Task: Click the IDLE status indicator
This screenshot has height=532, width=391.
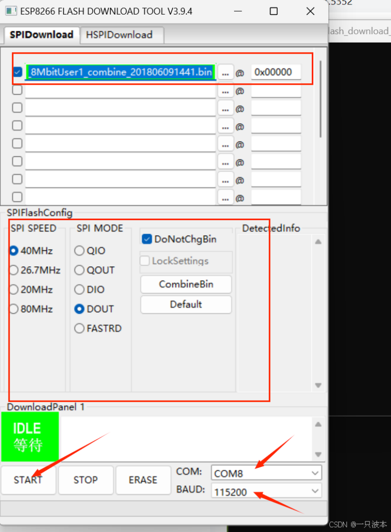Action: click(30, 436)
